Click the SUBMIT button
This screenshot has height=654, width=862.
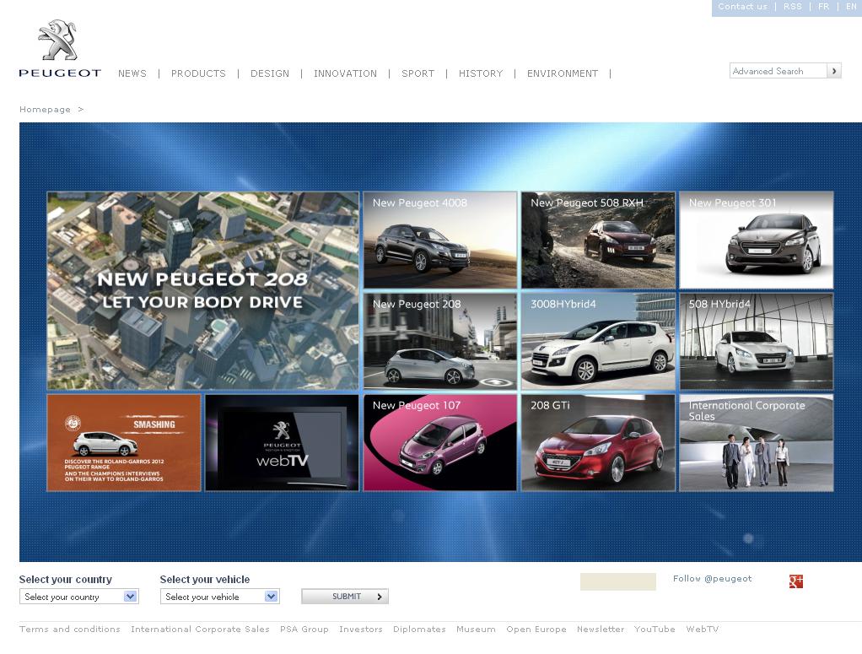coord(345,597)
